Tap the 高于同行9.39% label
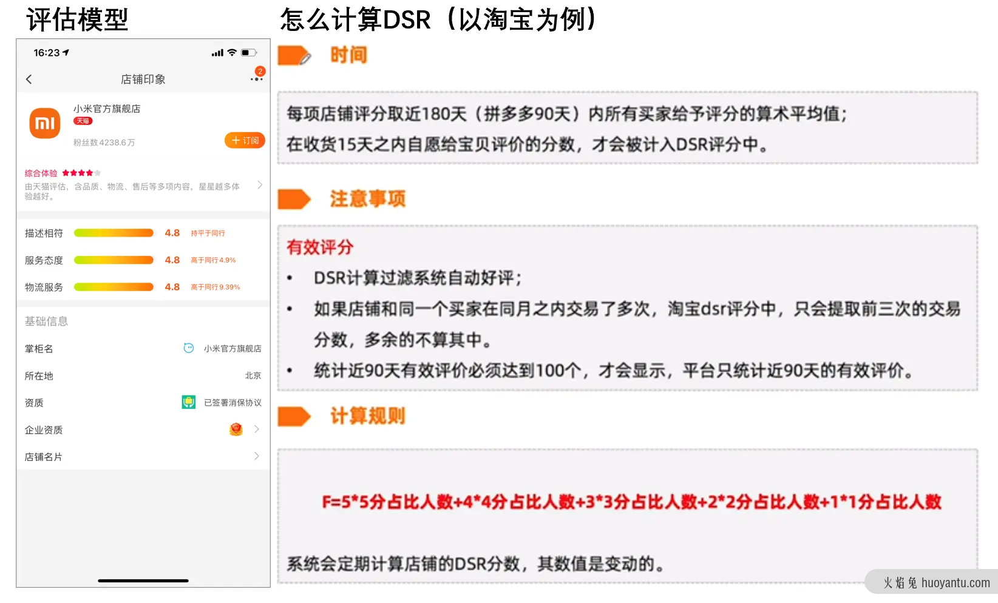998x603 pixels. (x=216, y=287)
